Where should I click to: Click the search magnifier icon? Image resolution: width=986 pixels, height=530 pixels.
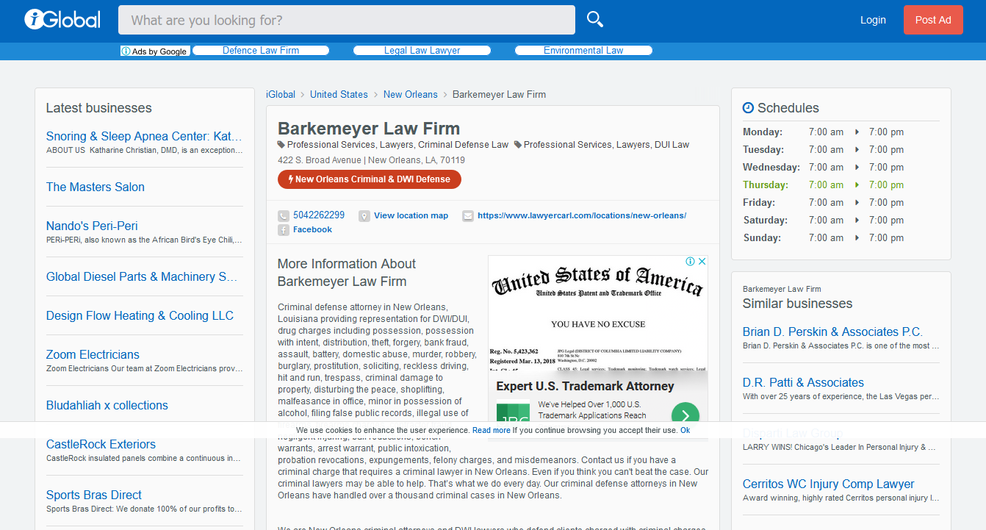pos(594,20)
